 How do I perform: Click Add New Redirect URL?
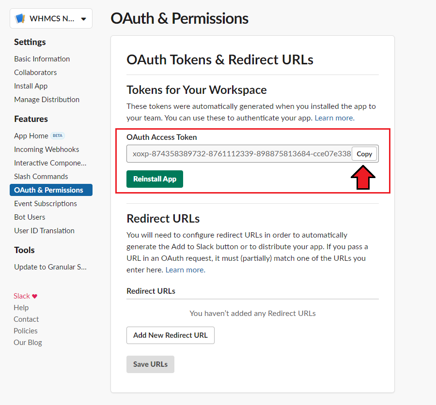click(170, 335)
